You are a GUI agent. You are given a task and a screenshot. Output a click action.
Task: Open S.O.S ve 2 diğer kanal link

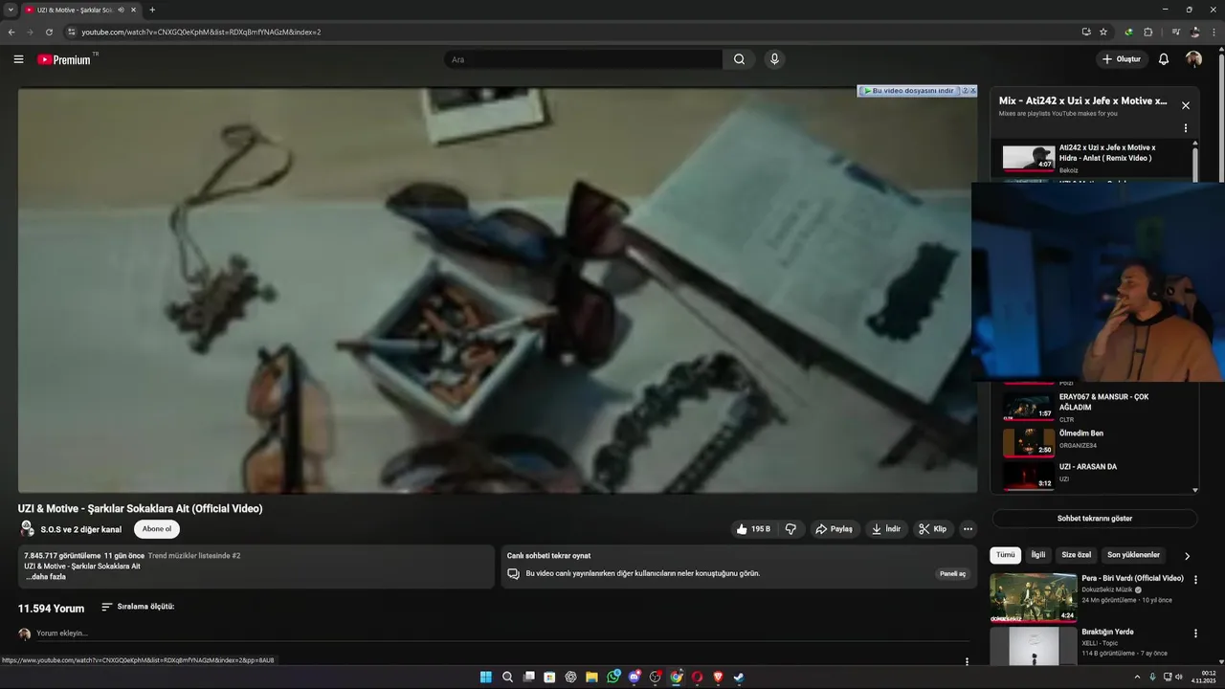(80, 529)
